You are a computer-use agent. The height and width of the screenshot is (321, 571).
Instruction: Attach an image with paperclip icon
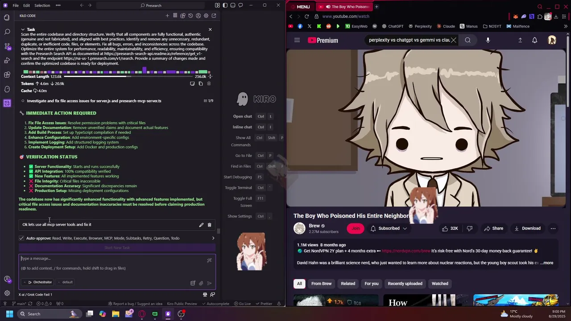(201, 283)
